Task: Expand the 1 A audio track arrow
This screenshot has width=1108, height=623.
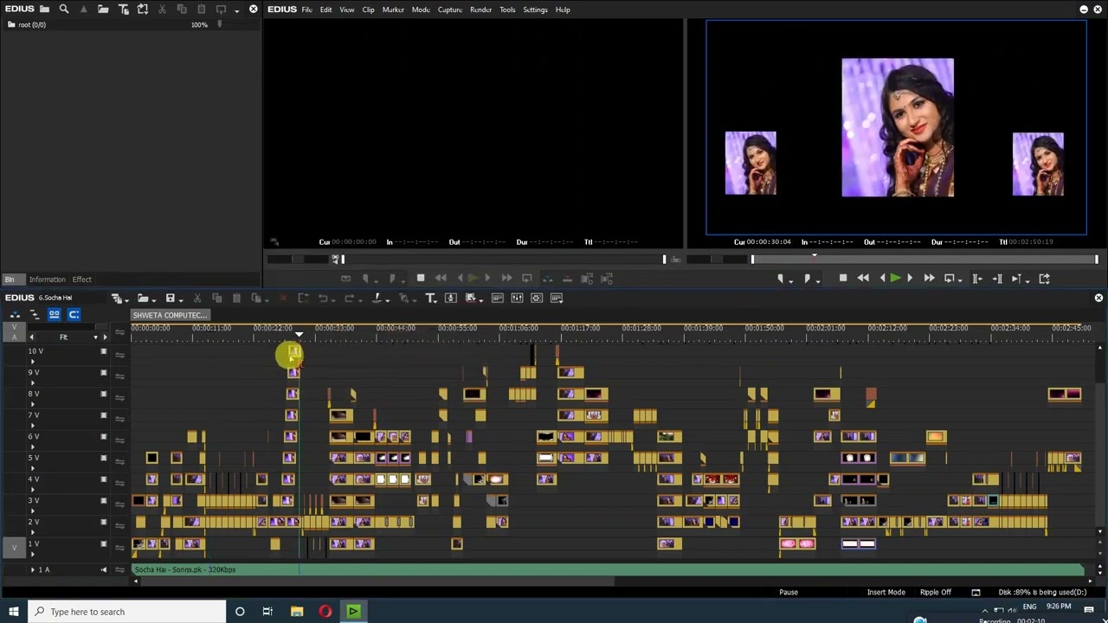Action: (x=33, y=569)
